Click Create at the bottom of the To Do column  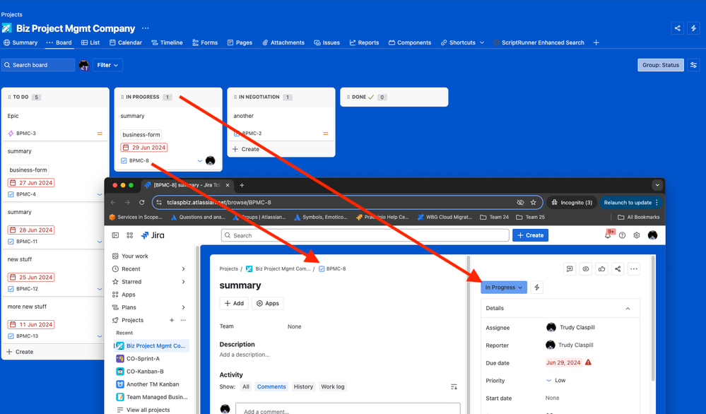tap(20, 352)
